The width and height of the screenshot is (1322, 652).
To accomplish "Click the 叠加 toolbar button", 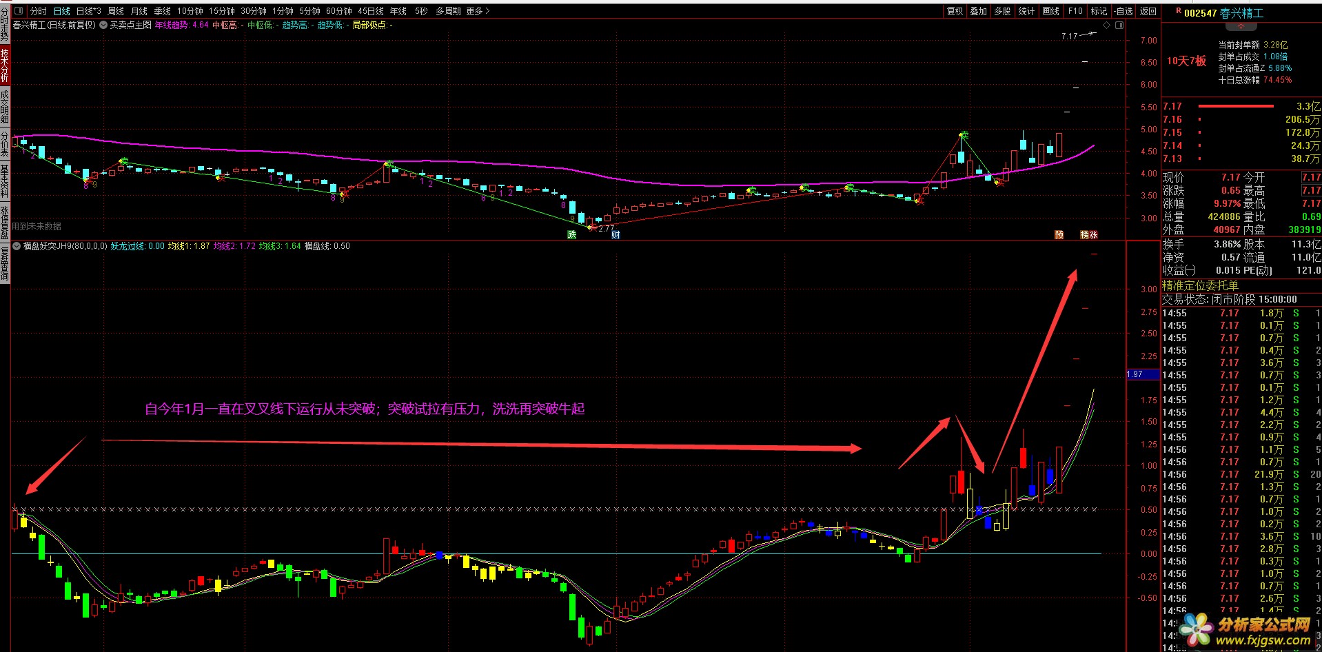I will [x=979, y=11].
